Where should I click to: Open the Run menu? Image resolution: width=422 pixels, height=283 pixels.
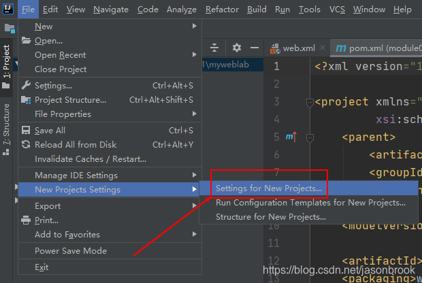282,10
